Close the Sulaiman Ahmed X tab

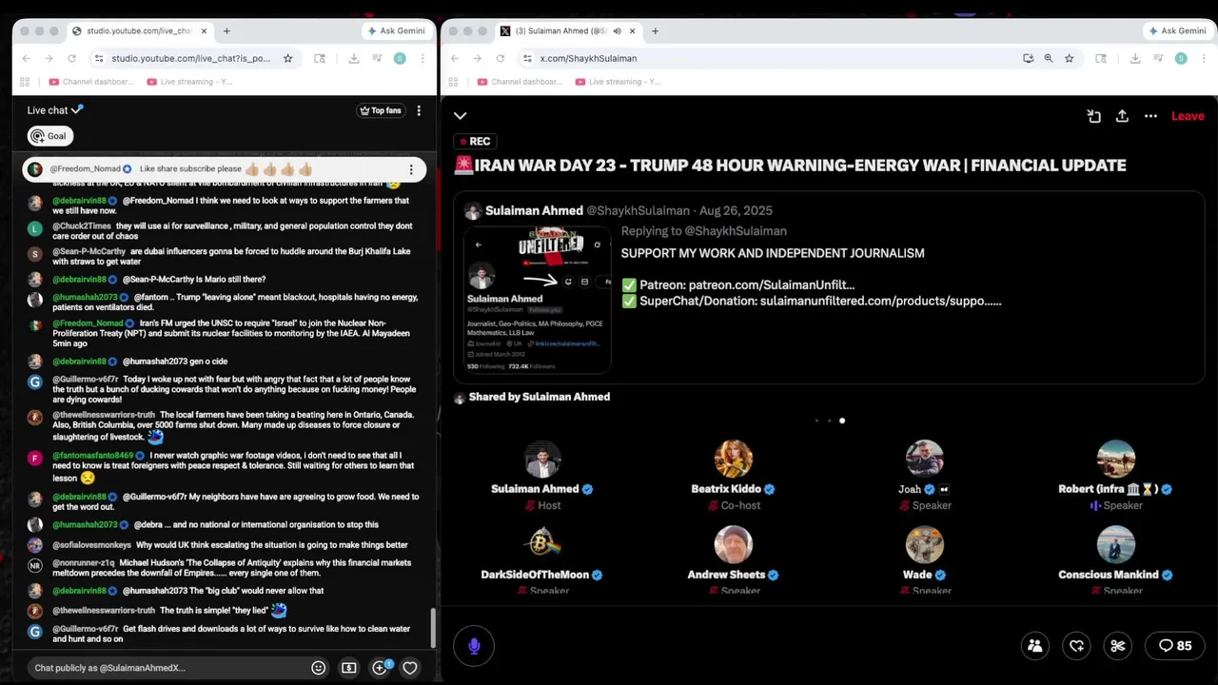click(632, 30)
